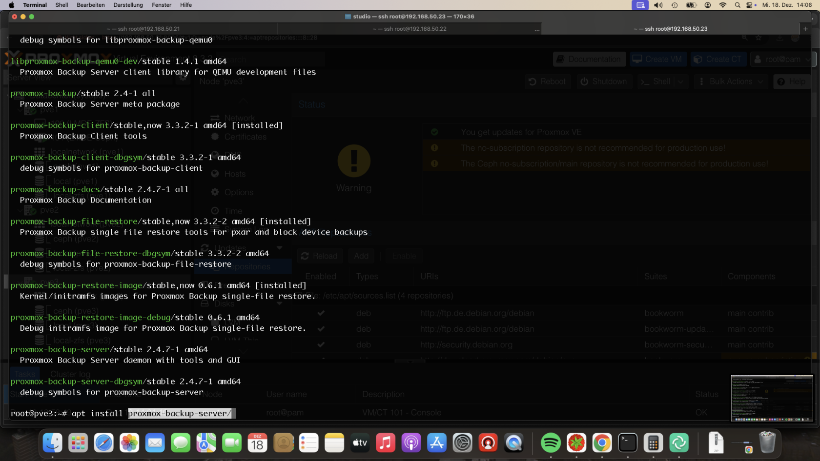Launch Spotify from the dock
Viewport: 820px width, 461px height.
[x=551, y=443]
